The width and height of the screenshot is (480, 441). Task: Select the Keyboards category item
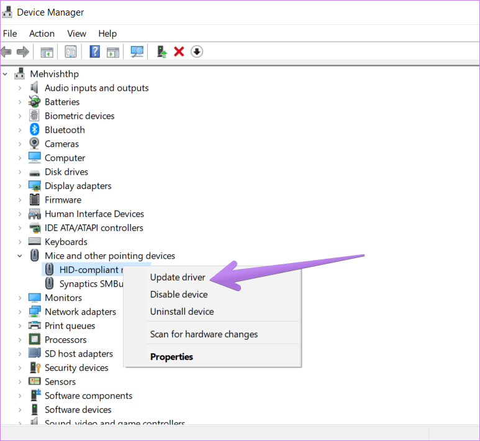[x=66, y=242]
